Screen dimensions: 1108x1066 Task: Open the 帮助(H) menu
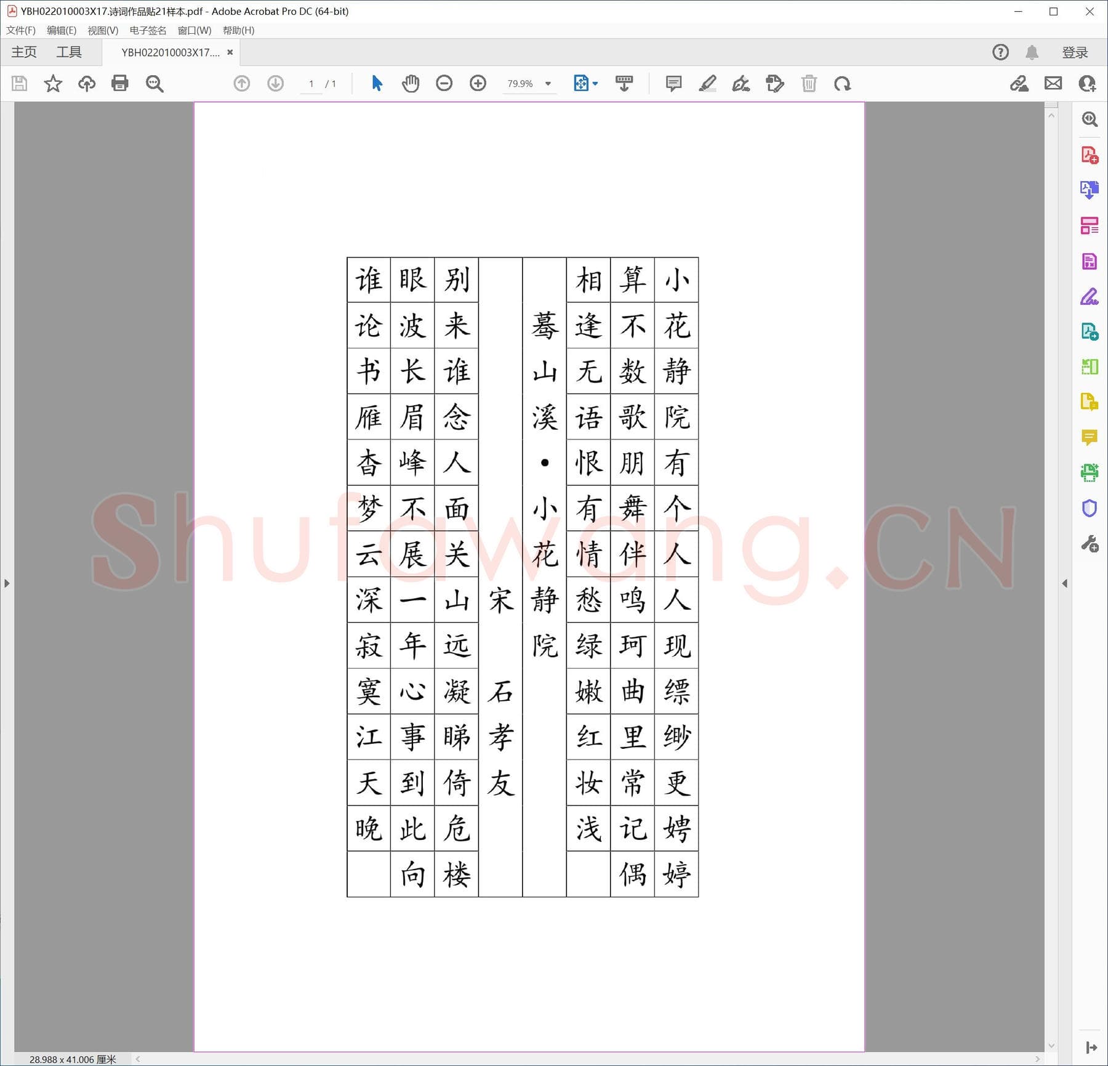(238, 30)
